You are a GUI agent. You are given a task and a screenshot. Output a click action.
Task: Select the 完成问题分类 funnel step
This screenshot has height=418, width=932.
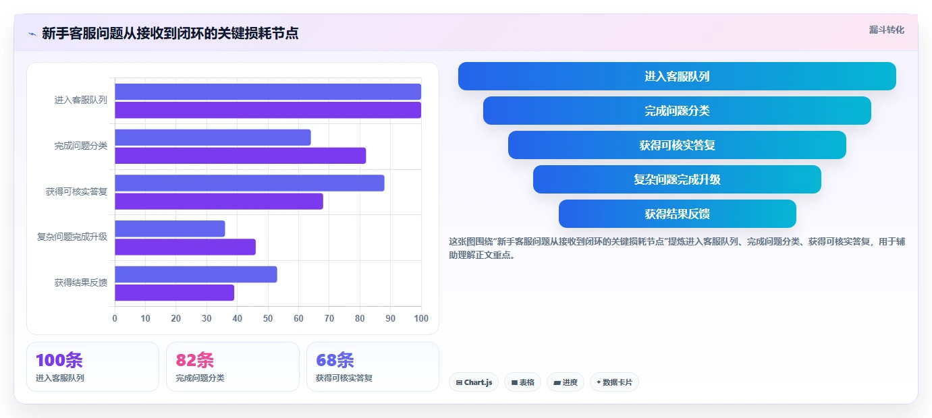(x=677, y=111)
